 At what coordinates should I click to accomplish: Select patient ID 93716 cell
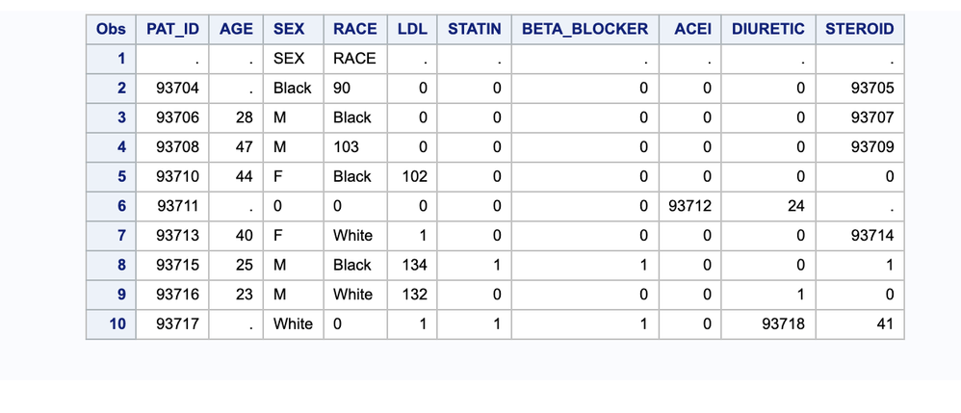[x=172, y=295]
